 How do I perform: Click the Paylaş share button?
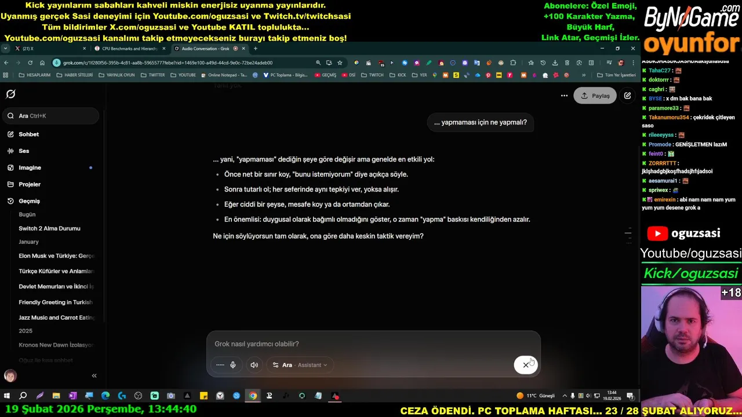[595, 96]
